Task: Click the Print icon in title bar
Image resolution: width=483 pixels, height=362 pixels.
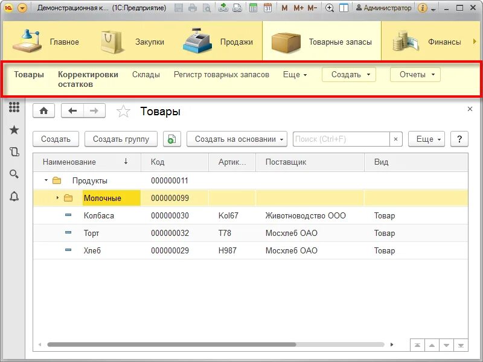Action: click(x=193, y=8)
